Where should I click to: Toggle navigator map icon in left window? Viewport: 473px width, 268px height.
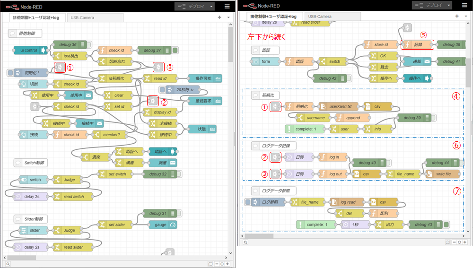pos(210,263)
